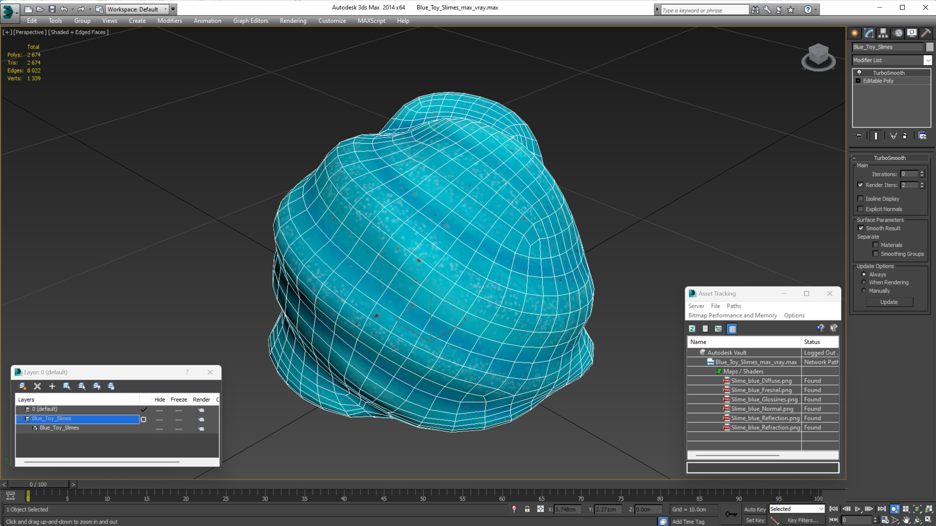Toggle the Auto Key button
The image size is (936, 526).
(x=755, y=509)
